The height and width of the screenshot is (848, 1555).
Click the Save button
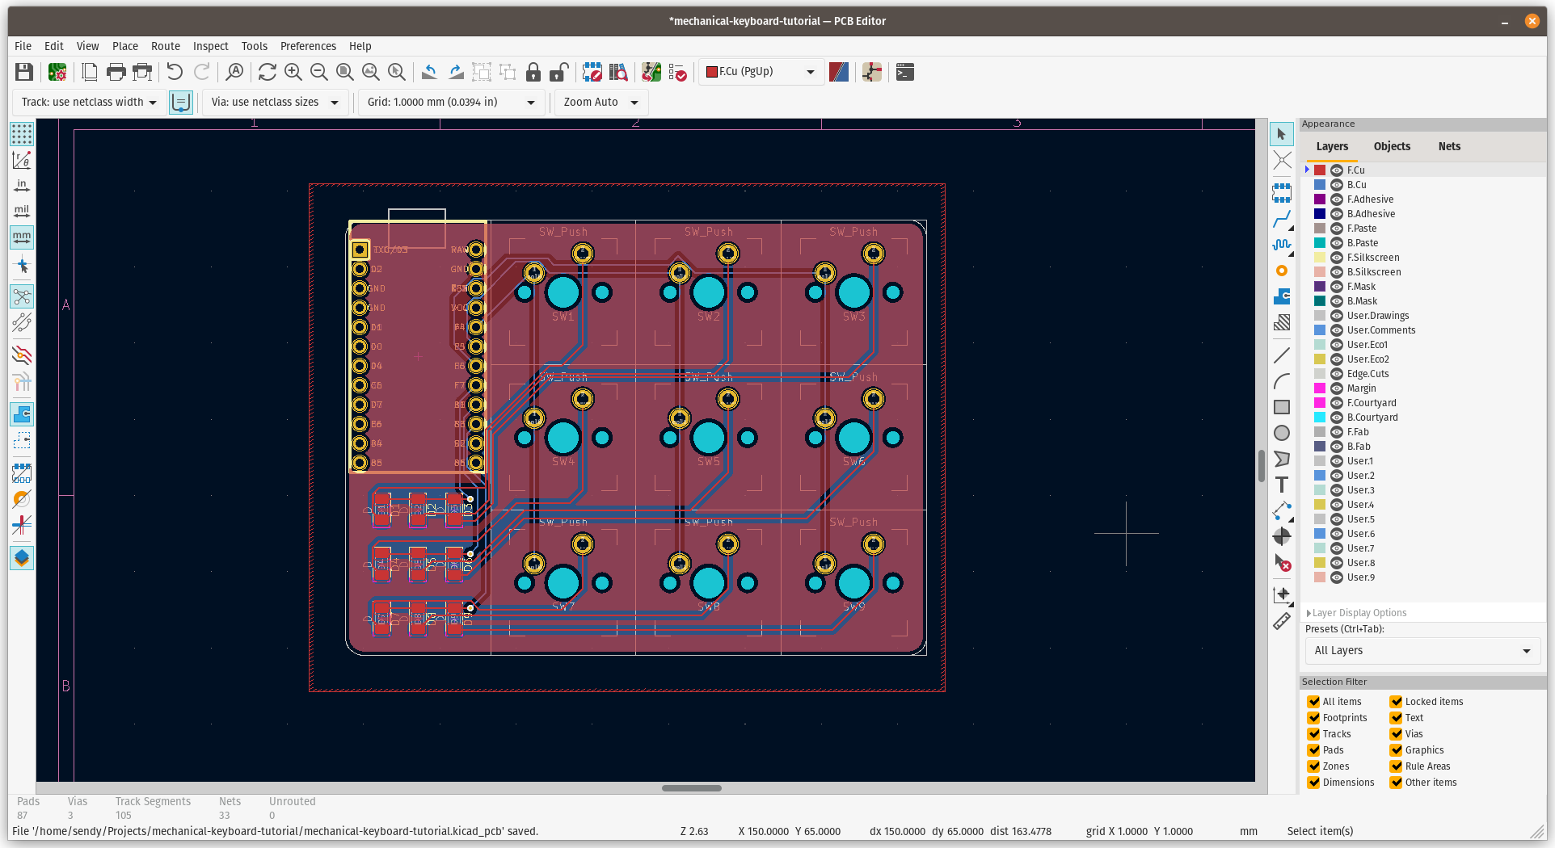tap(23, 72)
